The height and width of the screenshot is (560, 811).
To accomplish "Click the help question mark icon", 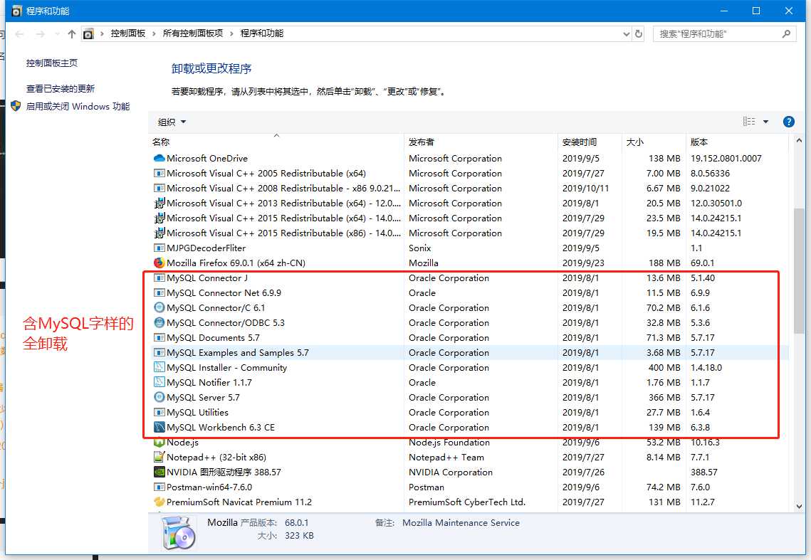I will 789,122.
